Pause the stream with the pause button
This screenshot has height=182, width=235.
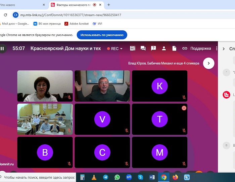click(x=2, y=48)
